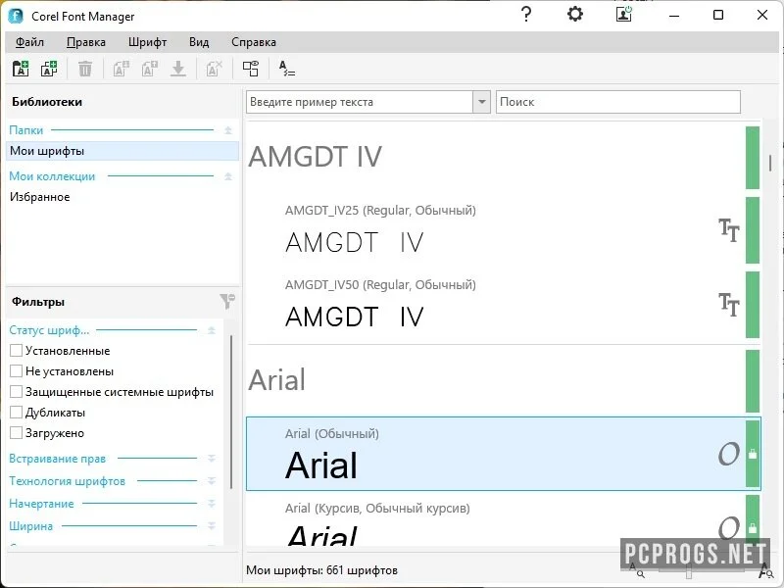Open the Правка menu
784x588 pixels.
pos(86,42)
